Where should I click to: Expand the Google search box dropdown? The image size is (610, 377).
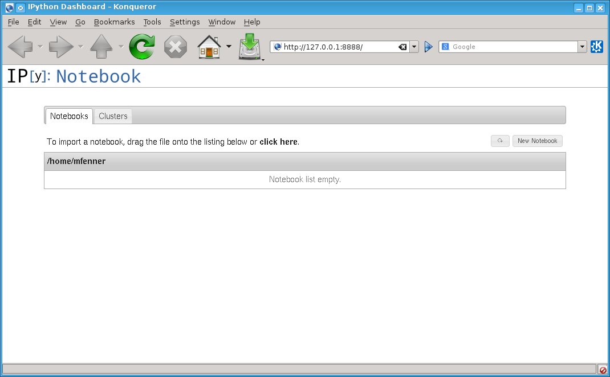pyautogui.click(x=582, y=47)
